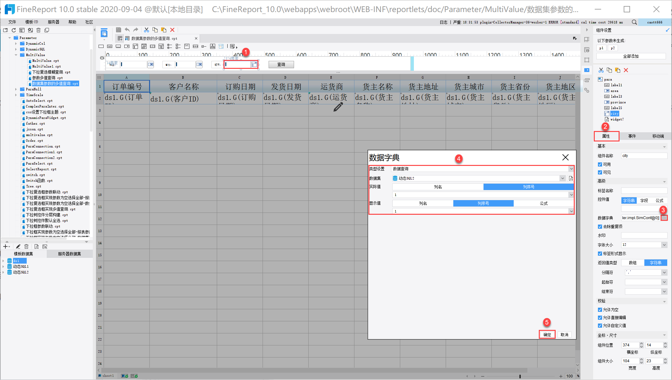
Task: Click the 确定 button in dialog
Action: point(547,335)
